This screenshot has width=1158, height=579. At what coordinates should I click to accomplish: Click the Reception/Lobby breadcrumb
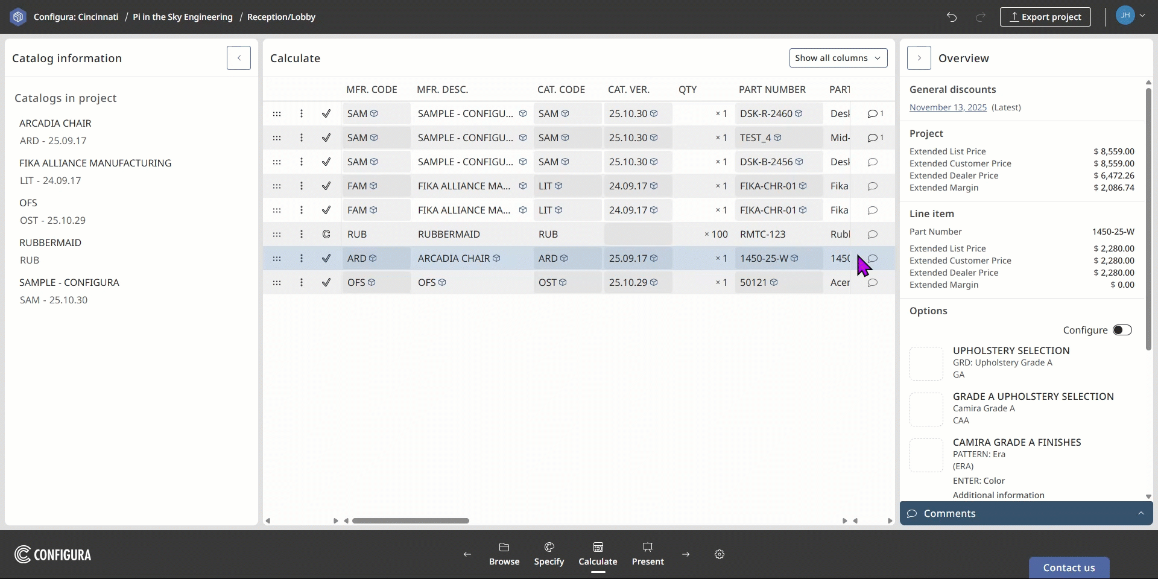[x=281, y=17]
